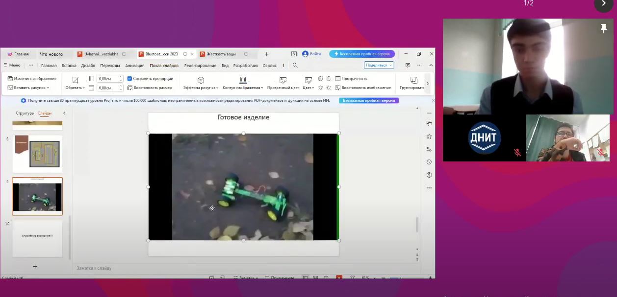Open the settings sliders icon in sidebar
The height and width of the screenshot is (297, 617).
[x=429, y=149]
